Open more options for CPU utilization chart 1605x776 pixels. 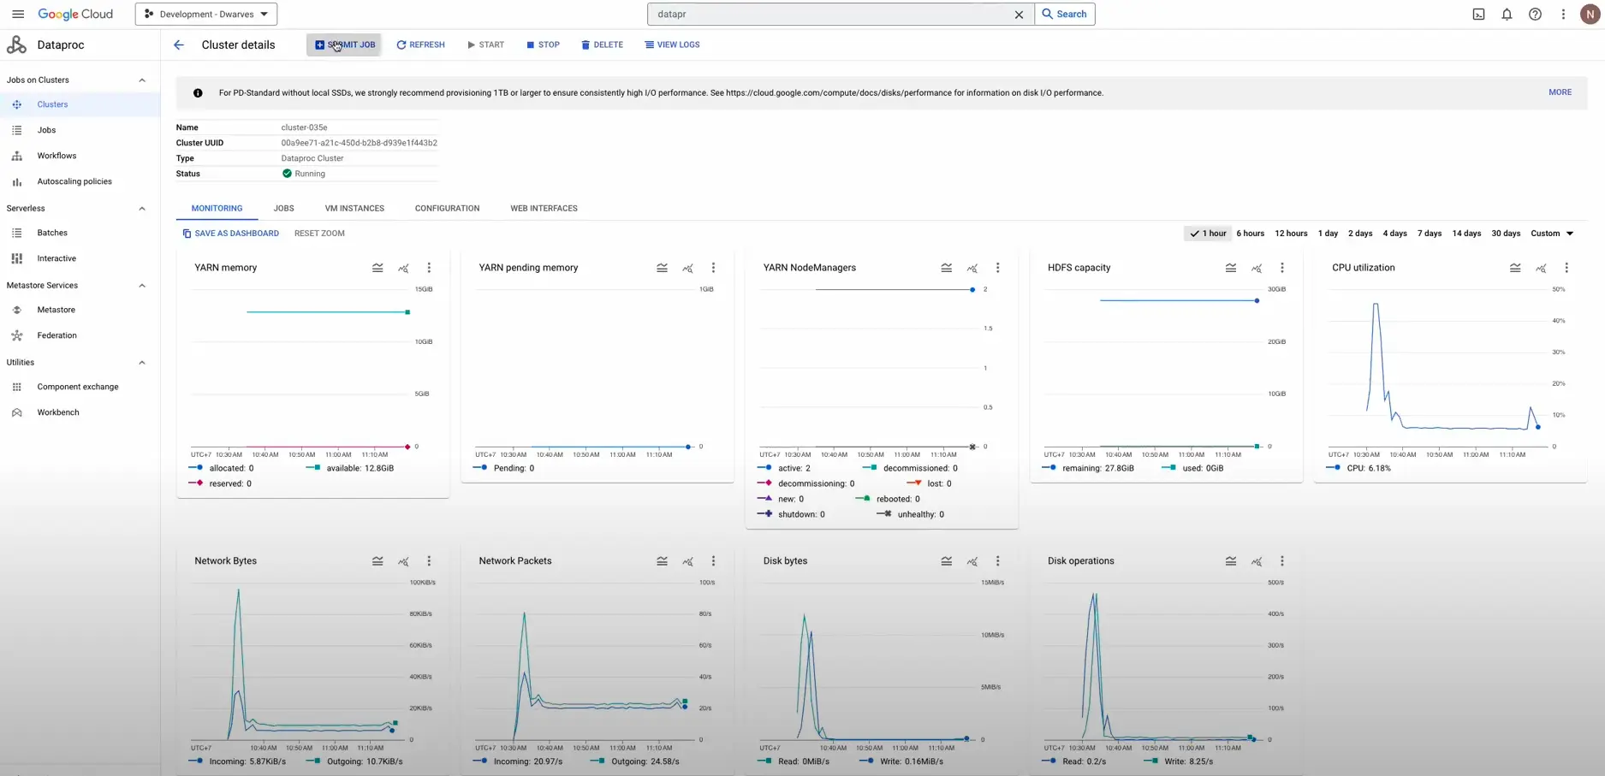coord(1566,268)
